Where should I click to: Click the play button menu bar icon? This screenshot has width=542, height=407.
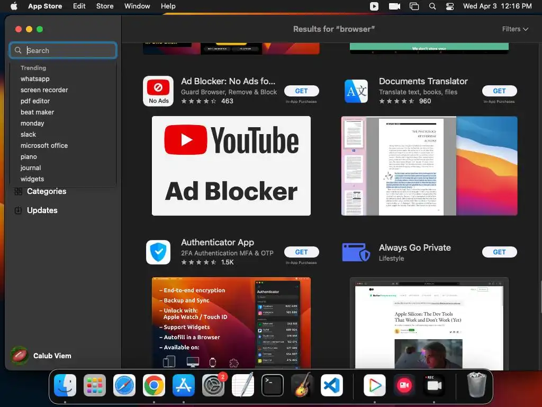pyautogui.click(x=374, y=6)
